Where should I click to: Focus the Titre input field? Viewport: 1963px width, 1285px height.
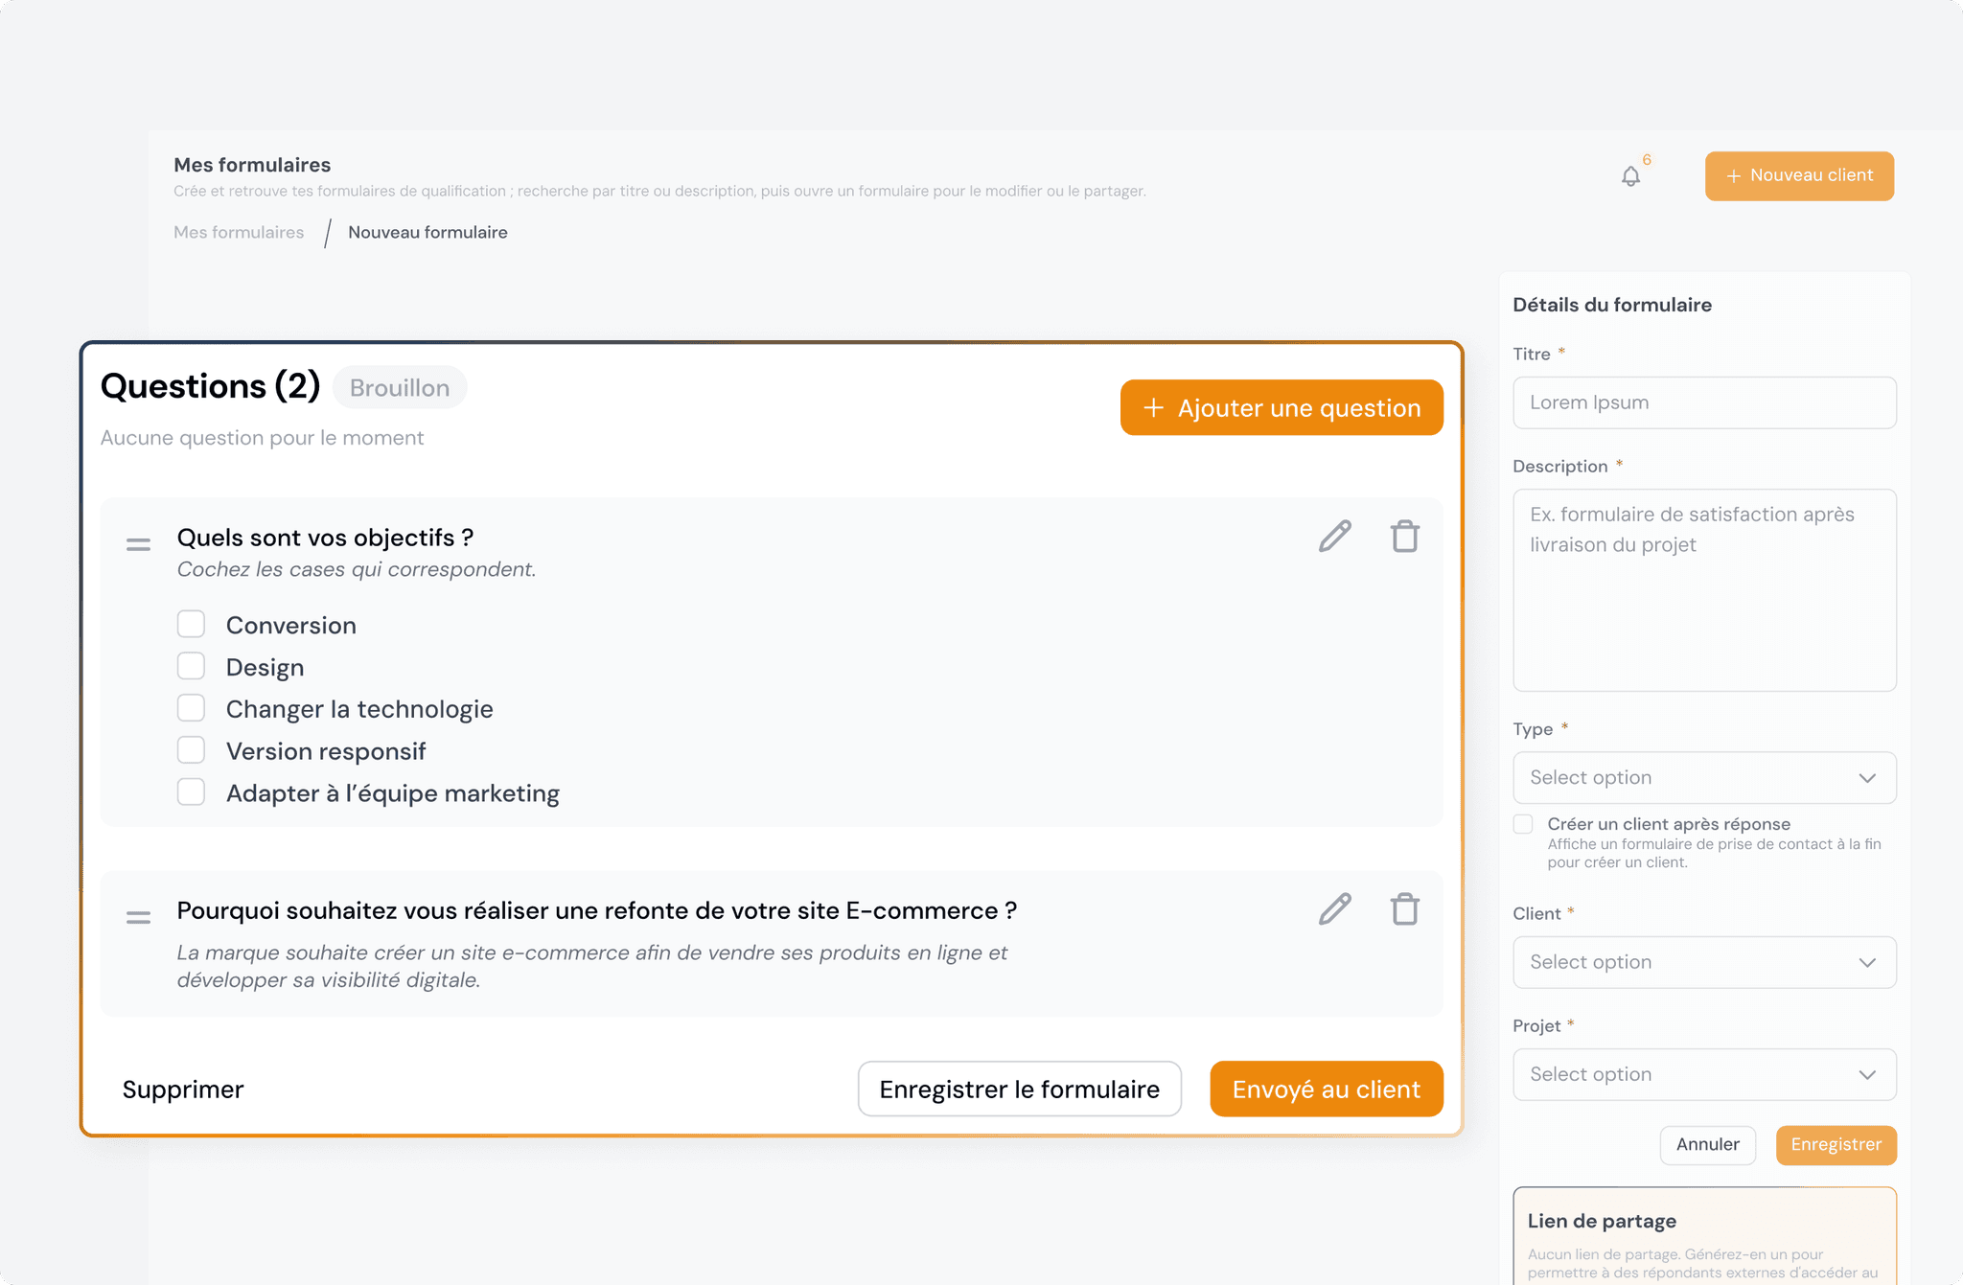(1704, 402)
